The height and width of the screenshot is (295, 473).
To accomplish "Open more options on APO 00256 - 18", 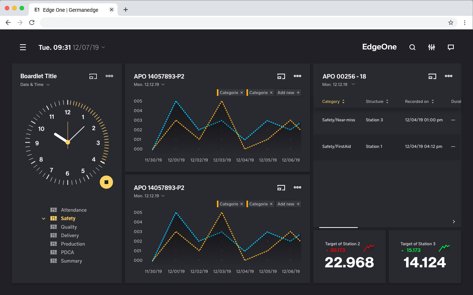I will coord(448,76).
